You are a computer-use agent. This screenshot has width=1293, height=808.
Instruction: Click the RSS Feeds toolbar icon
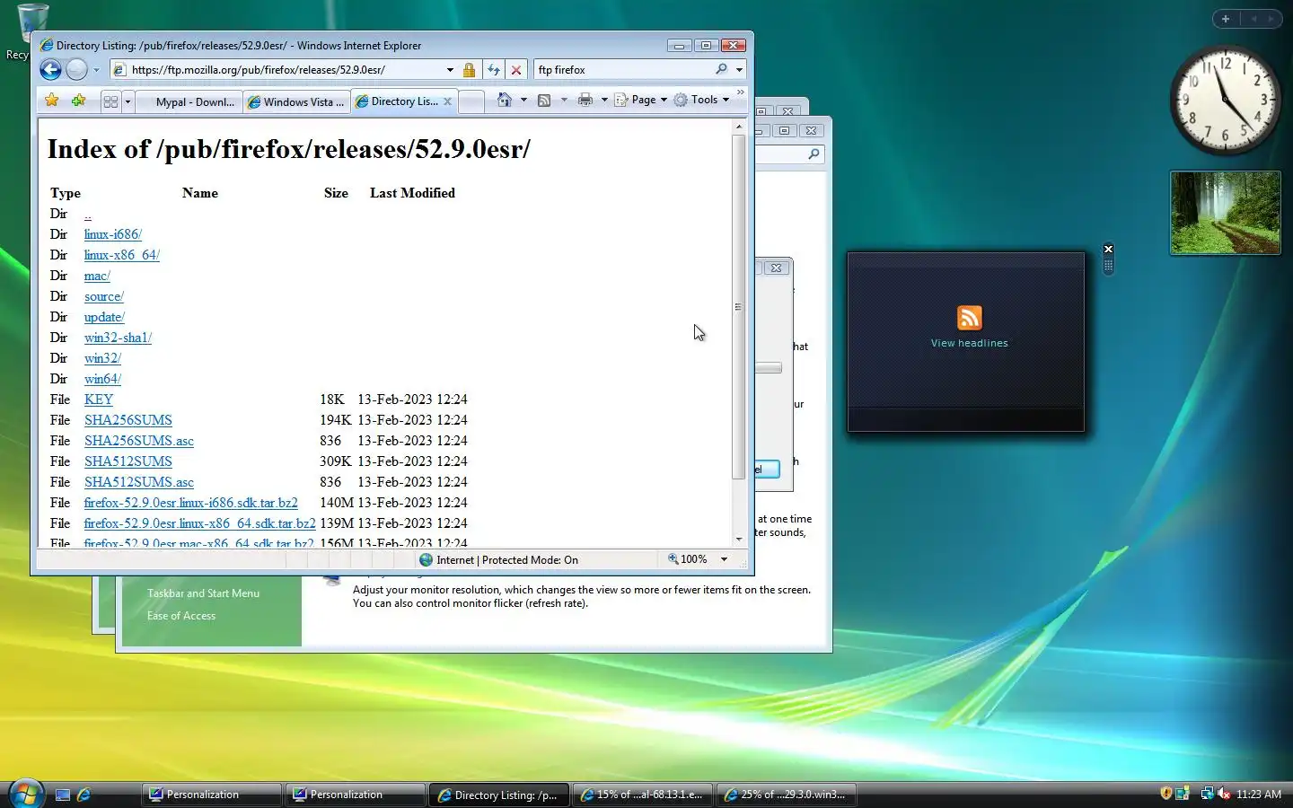click(x=544, y=100)
